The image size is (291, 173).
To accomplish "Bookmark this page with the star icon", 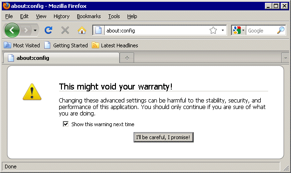I will click(x=213, y=30).
